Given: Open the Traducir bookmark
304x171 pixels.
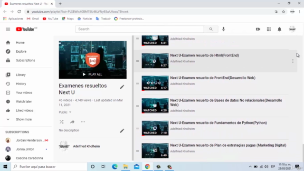Looking at the screenshot, I should click(103, 19).
